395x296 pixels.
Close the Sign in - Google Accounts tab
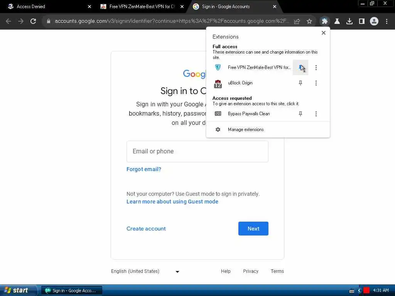pyautogui.click(x=275, y=7)
